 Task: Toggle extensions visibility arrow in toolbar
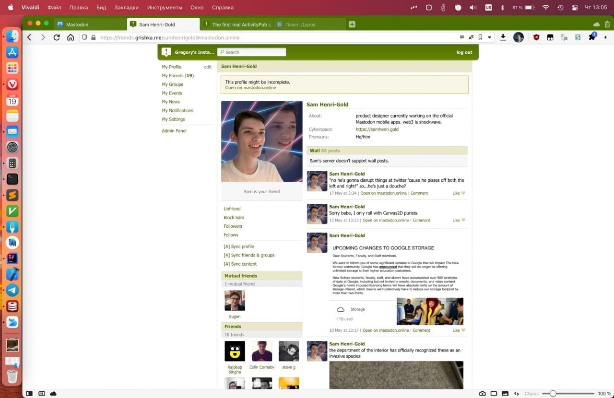pyautogui.click(x=605, y=37)
